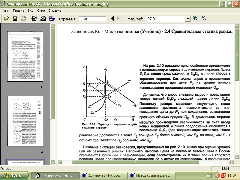Image resolution: width=240 pixels, height=180 pixels.
Task: Click document horizontal scroll left arrow
Action: click(x=60, y=162)
